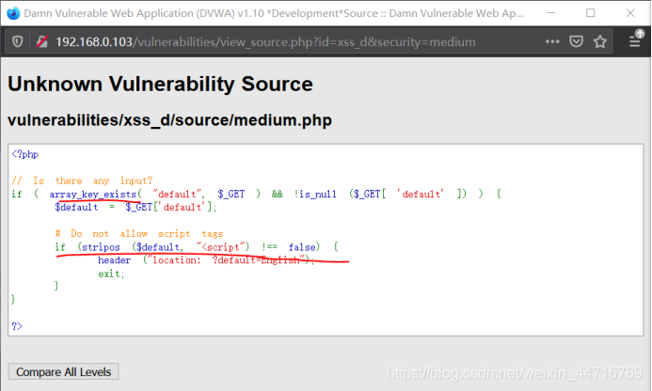Click the opening <?php tag

tap(25, 154)
